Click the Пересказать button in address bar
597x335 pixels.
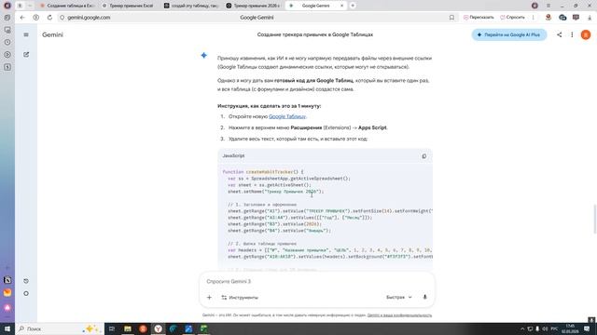[x=479, y=18]
